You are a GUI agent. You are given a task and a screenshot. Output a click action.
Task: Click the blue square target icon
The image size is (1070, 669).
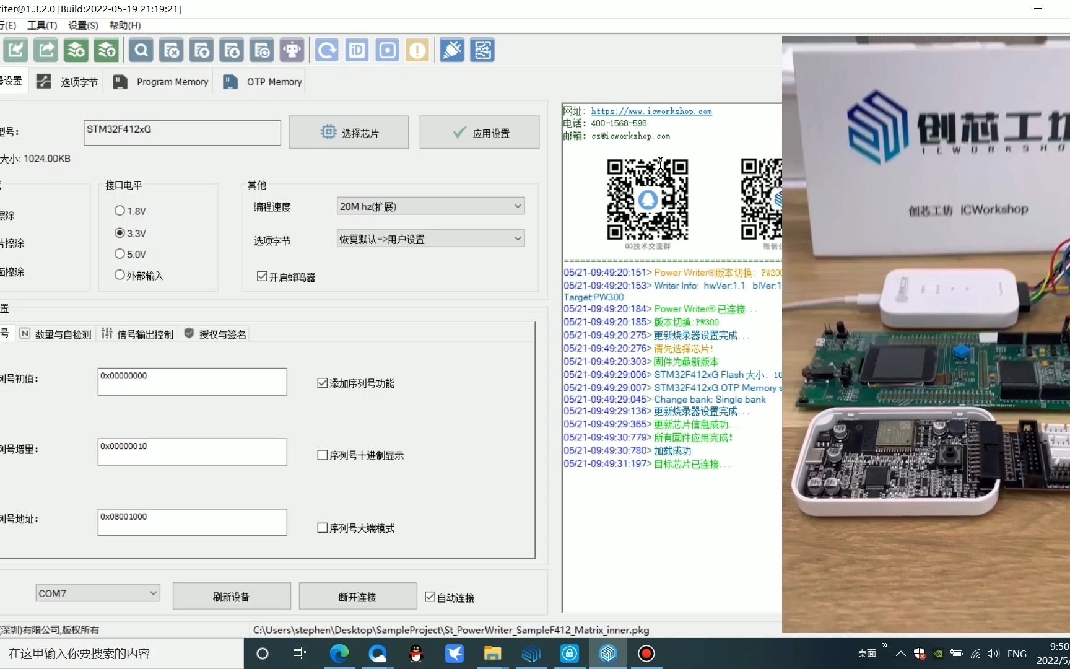click(x=388, y=50)
